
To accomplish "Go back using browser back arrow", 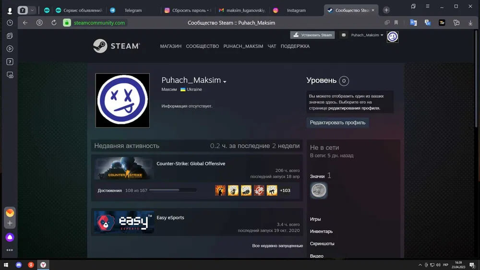I will coord(25,23).
